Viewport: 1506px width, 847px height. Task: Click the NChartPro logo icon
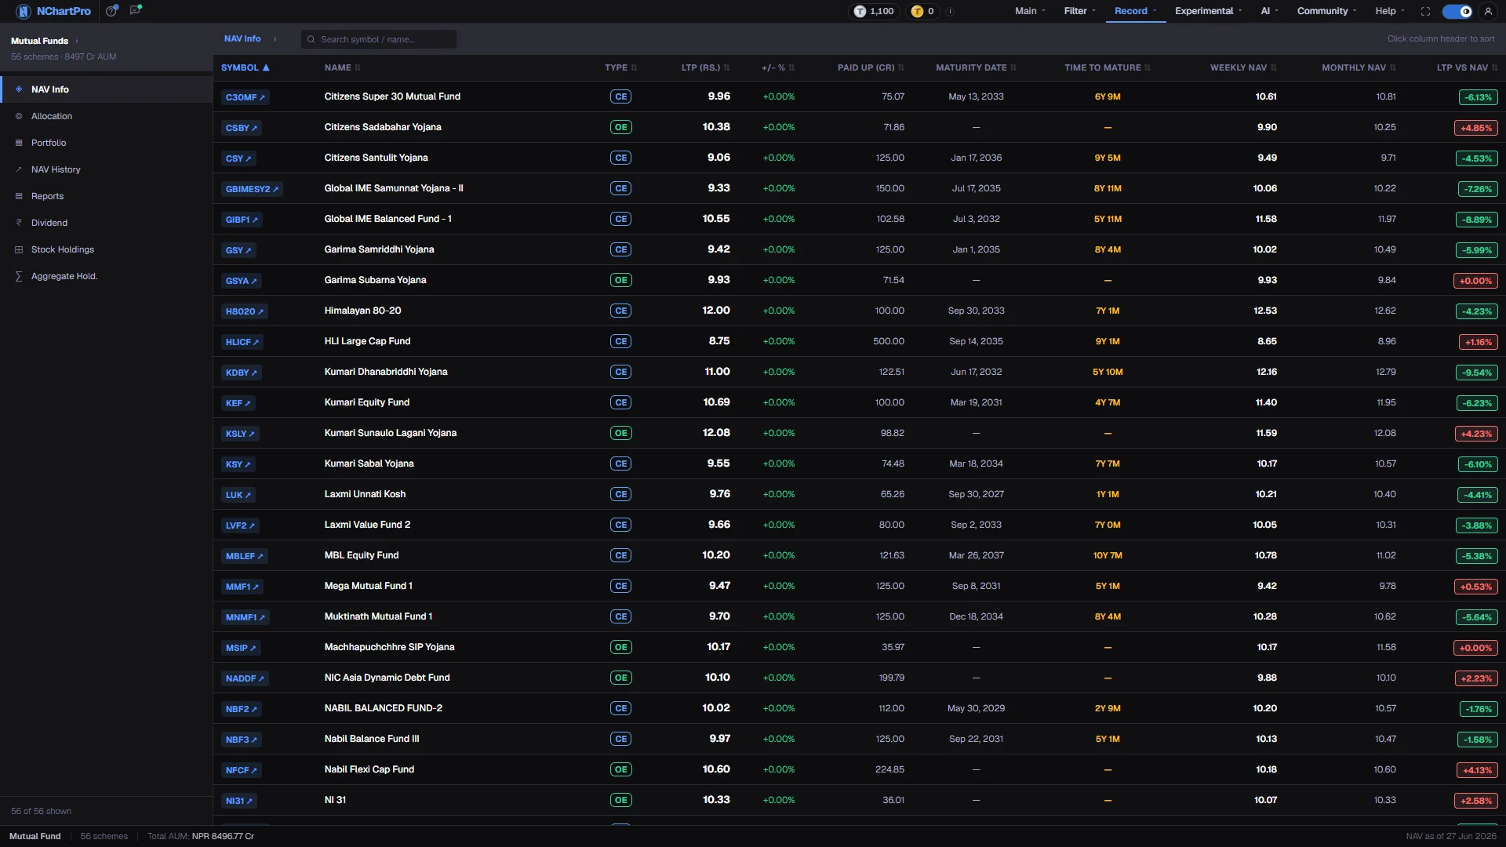[23, 11]
